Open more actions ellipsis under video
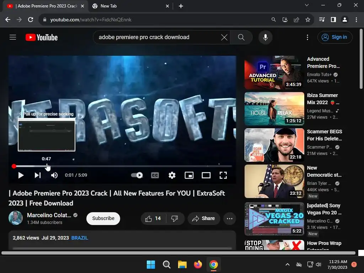Screen dimensions: 364x273 (x=230, y=219)
